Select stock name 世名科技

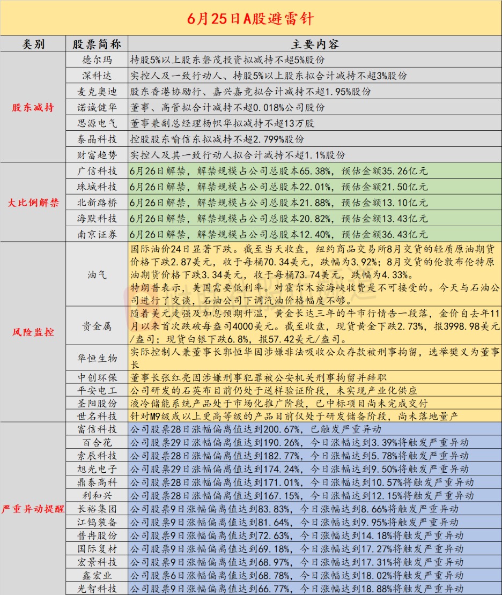tap(97, 416)
